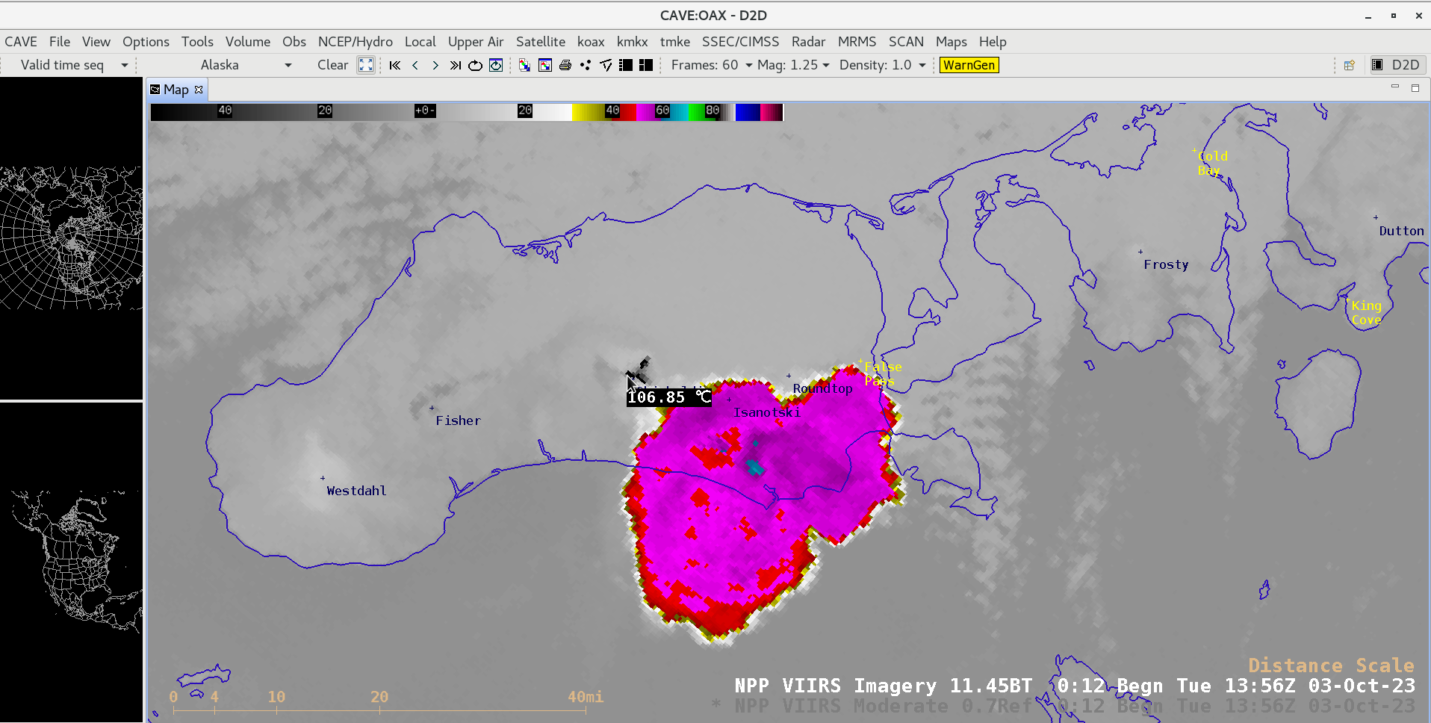Viewport: 1431px width, 723px height.
Task: Open the Alaska scale dropdown
Action: click(x=245, y=65)
